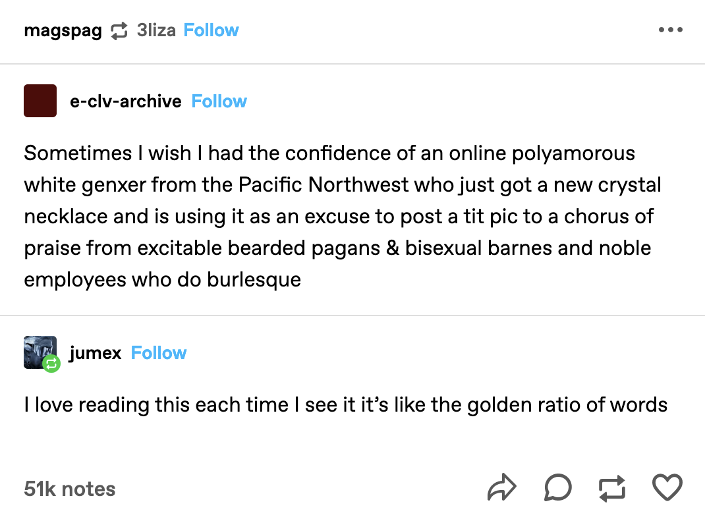Click the green reblog badge on jumex's avatar
Image resolution: width=705 pixels, height=519 pixels.
51,363
